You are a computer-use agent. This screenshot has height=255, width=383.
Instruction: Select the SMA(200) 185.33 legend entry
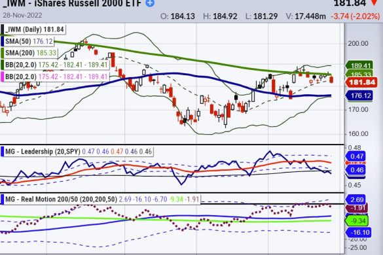click(x=31, y=53)
